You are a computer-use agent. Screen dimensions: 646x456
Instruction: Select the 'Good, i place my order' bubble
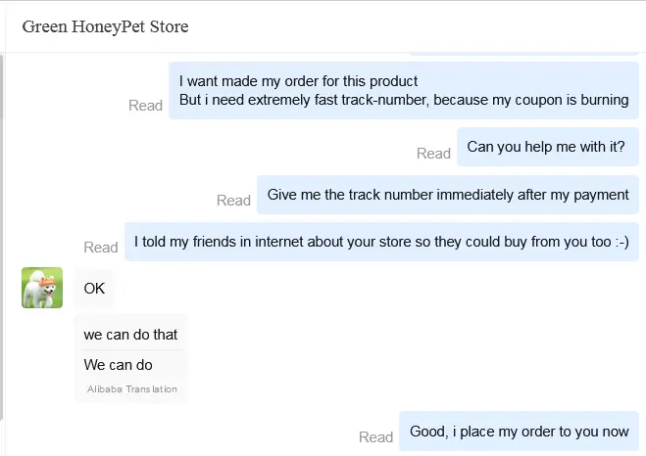click(520, 432)
